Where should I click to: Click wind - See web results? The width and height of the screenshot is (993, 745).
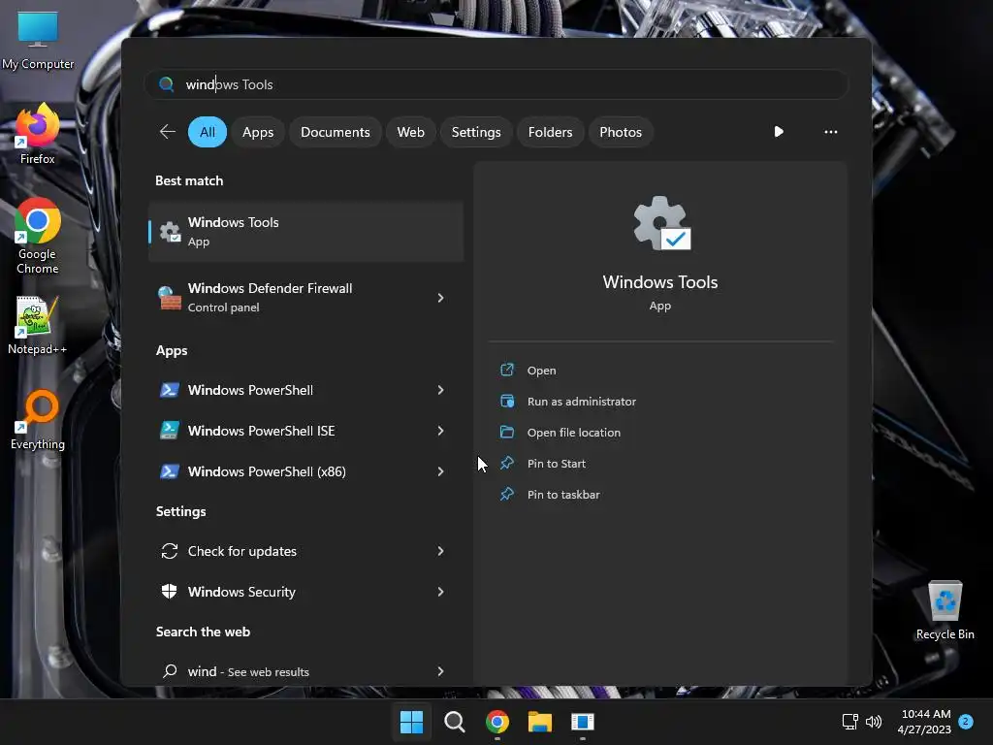[248, 671]
